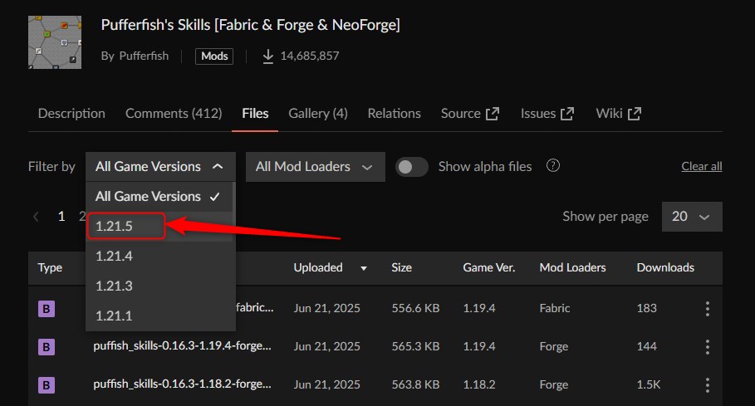This screenshot has height=406, width=755.
Task: Click beta badge of the Fabric 1.19.4 row
Action: (47, 308)
